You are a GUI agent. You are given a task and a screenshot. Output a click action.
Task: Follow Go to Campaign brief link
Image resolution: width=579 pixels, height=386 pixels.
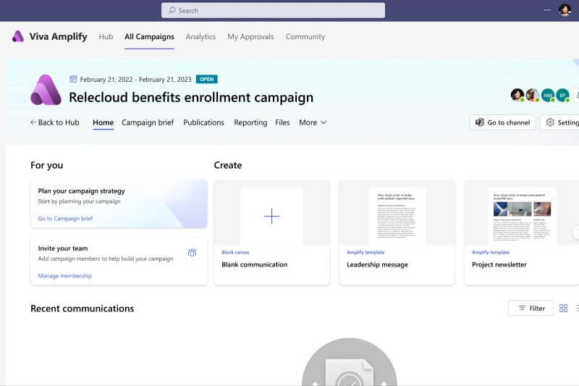click(65, 218)
